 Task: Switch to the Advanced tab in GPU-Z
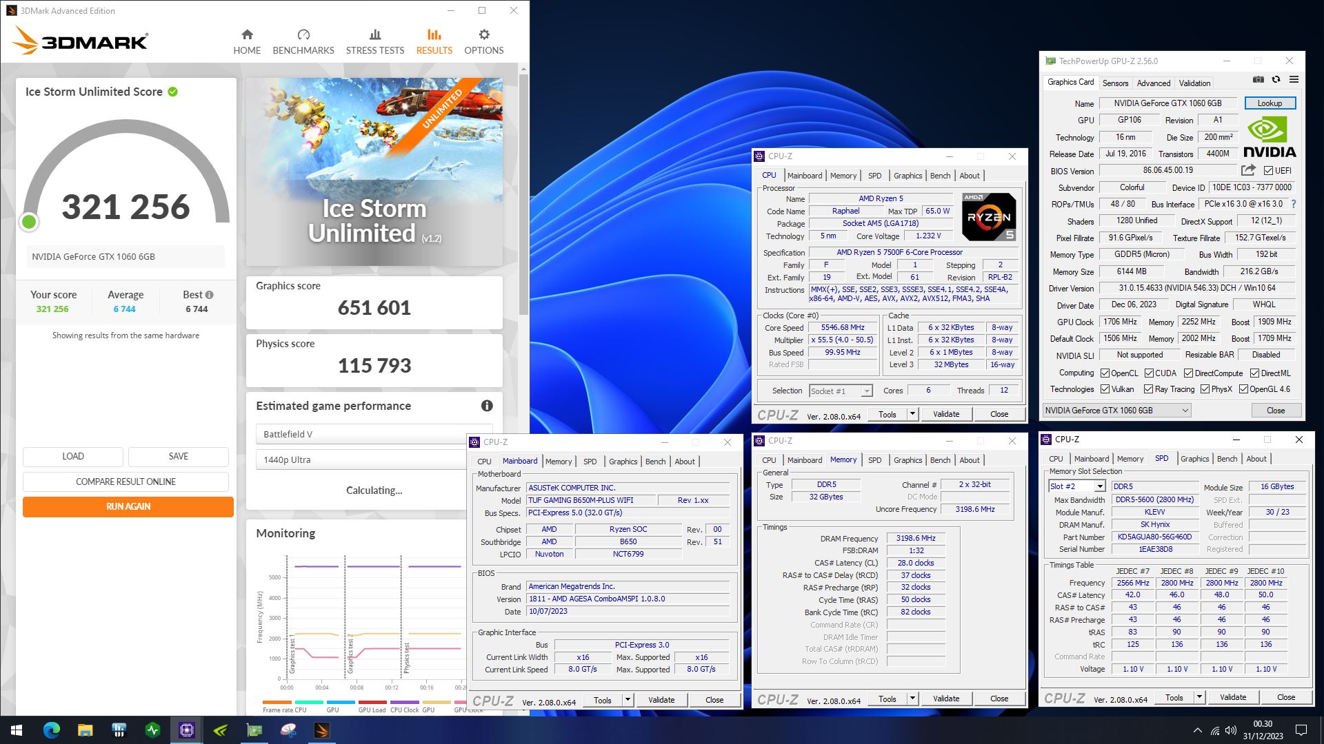(1154, 83)
